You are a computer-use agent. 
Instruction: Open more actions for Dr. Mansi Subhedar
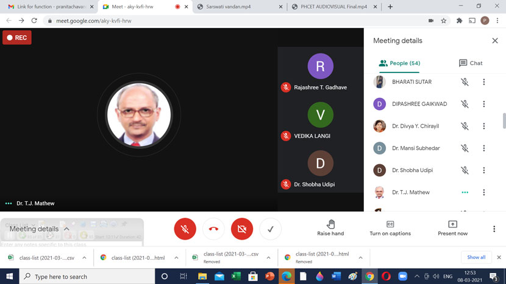483,148
